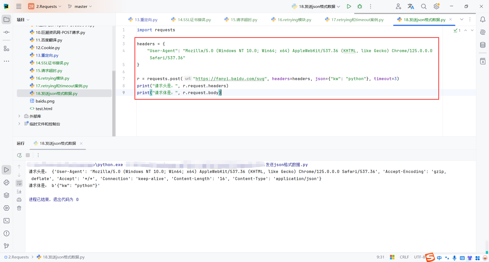Print the console output

[x=19, y=200]
